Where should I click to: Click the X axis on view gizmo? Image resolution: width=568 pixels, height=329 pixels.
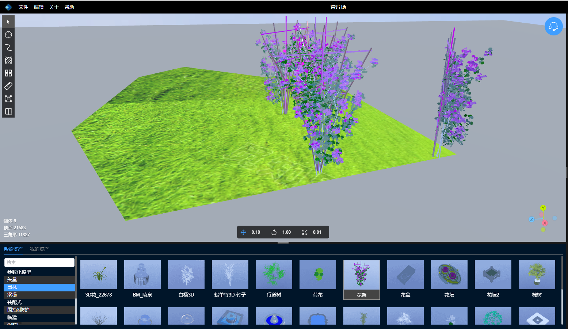pyautogui.click(x=545, y=223)
